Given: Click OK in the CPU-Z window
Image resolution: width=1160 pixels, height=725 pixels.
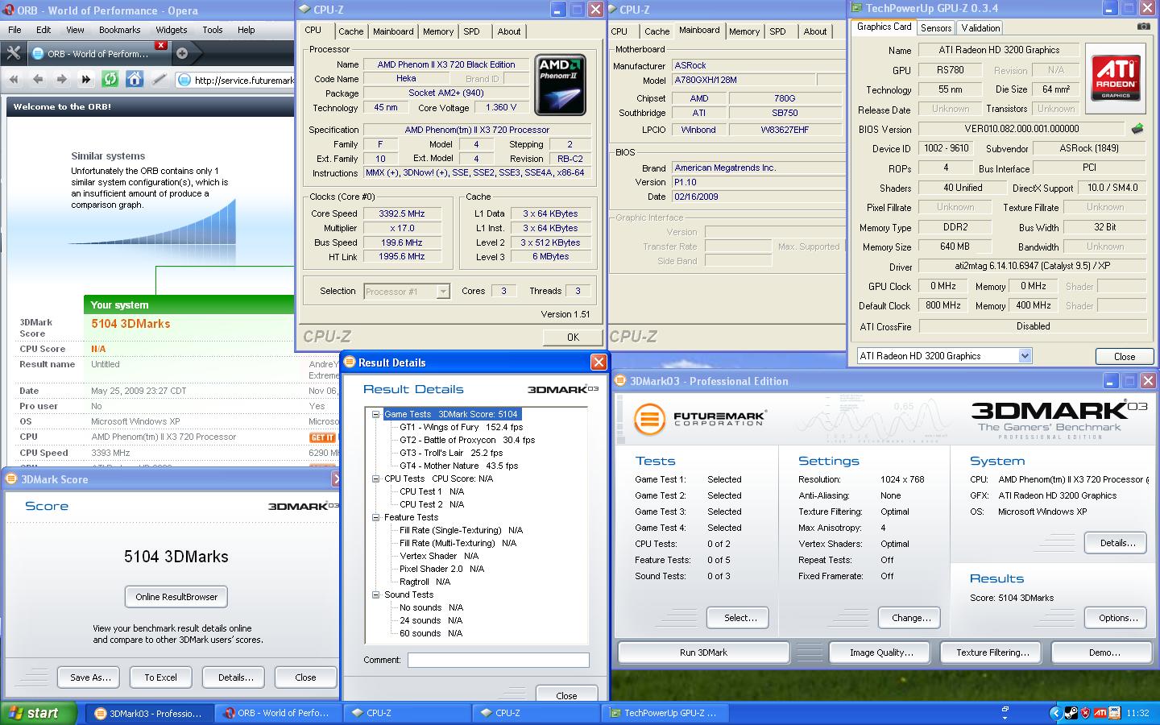Looking at the screenshot, I should pos(573,338).
